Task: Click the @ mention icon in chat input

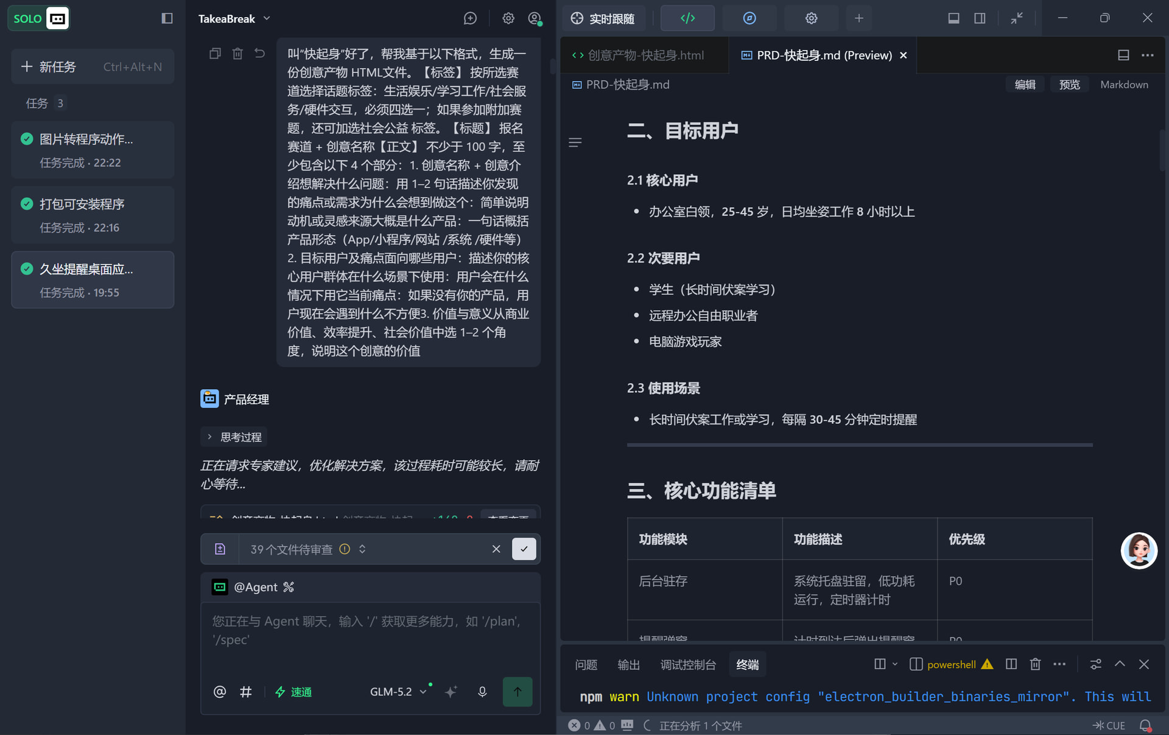Action: point(220,692)
